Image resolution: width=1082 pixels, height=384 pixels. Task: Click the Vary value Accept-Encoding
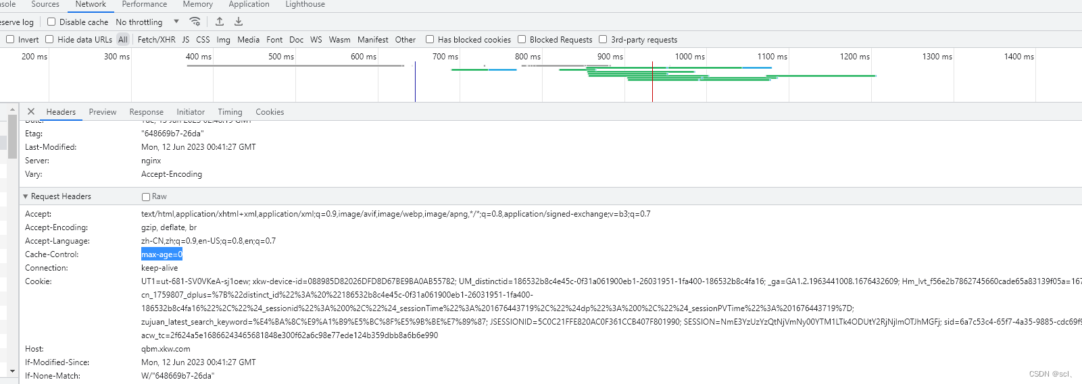pyautogui.click(x=172, y=174)
